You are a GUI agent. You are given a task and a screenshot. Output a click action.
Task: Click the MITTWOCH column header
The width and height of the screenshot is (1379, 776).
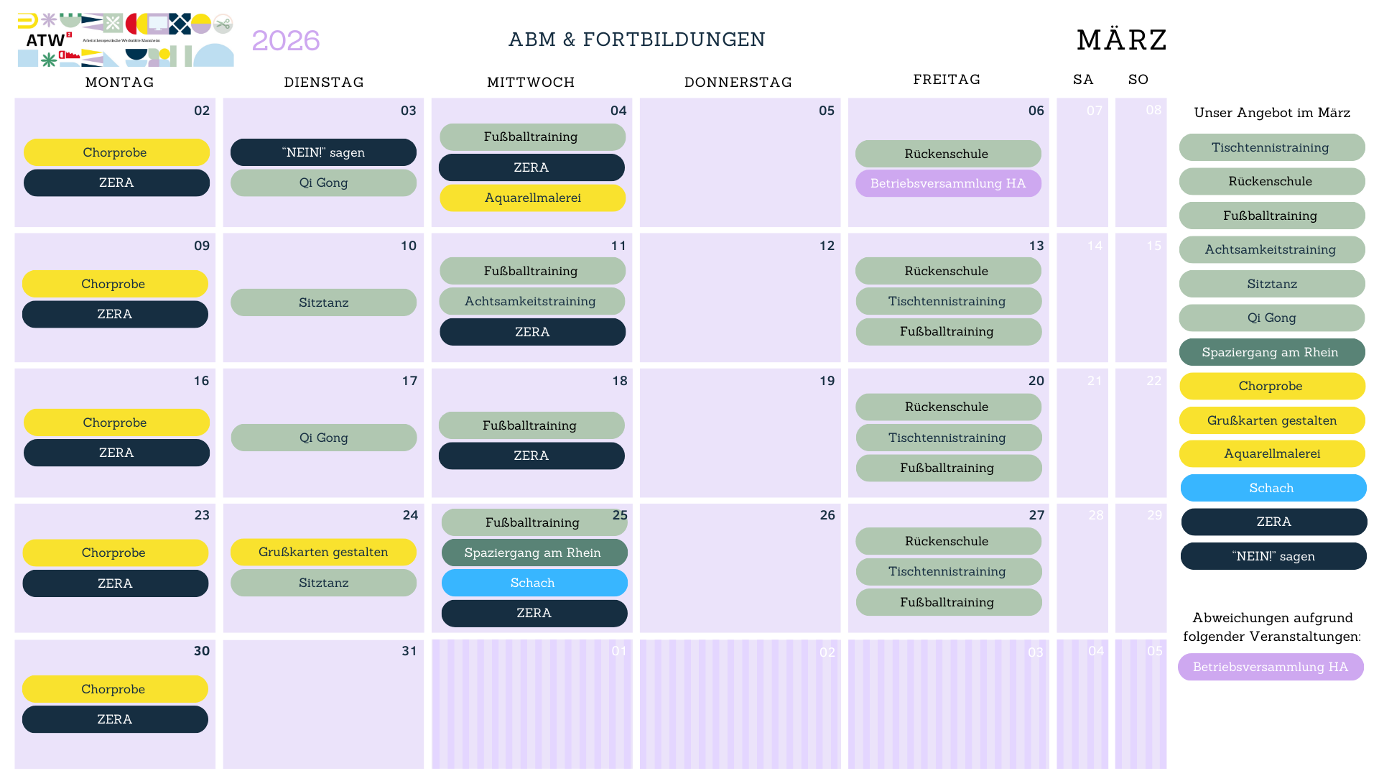click(x=531, y=82)
